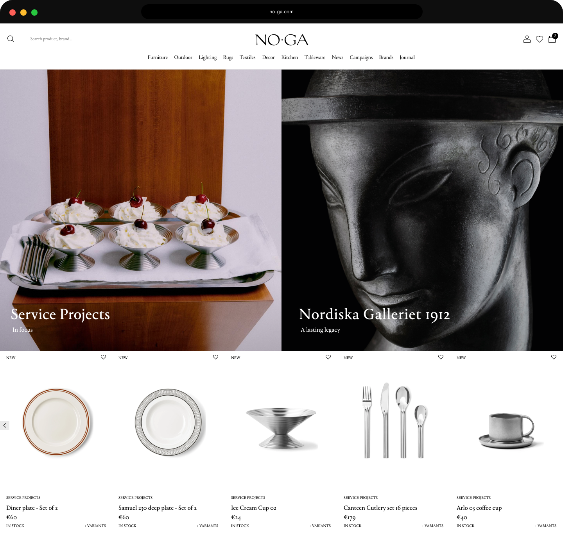Viewport: 563px width, 536px height.
Task: Expand variants for Ice Cream Cup 02
Action: pyautogui.click(x=320, y=525)
